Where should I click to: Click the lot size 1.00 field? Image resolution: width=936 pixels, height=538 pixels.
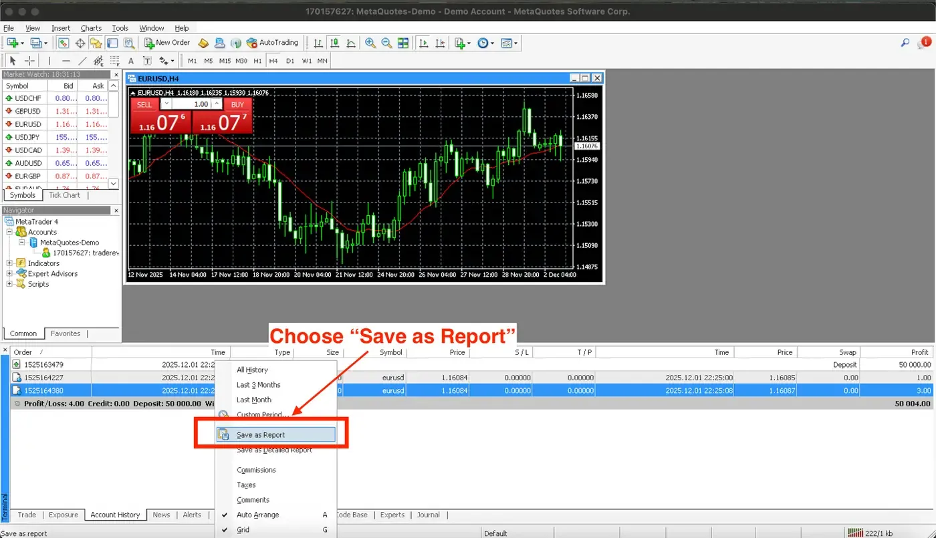tap(191, 104)
